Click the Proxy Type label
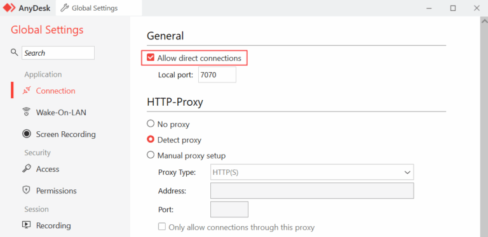488x237 pixels. tap(177, 172)
